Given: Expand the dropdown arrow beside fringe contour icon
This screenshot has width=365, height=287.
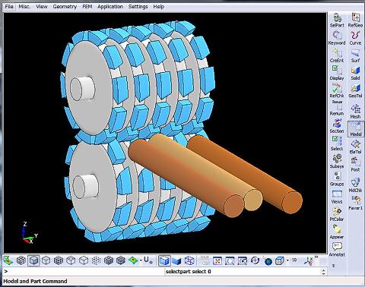Looking at the screenshot, I should (141, 260).
